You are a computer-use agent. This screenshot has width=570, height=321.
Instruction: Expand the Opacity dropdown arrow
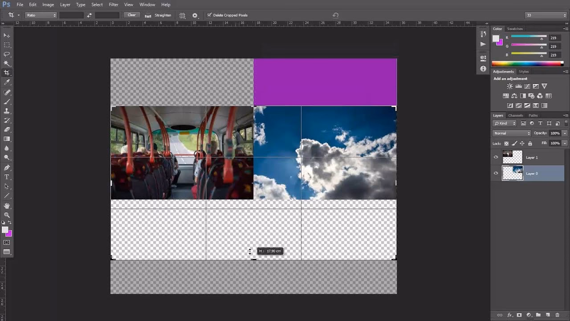[565, 133]
